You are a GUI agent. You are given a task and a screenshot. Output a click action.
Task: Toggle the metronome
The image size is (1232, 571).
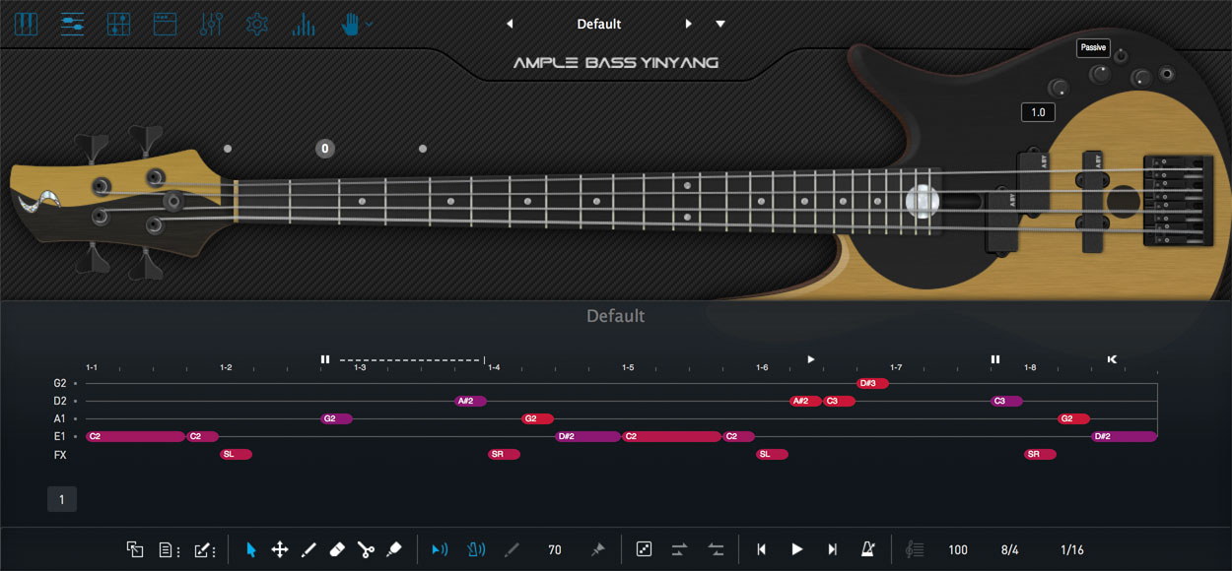click(868, 549)
